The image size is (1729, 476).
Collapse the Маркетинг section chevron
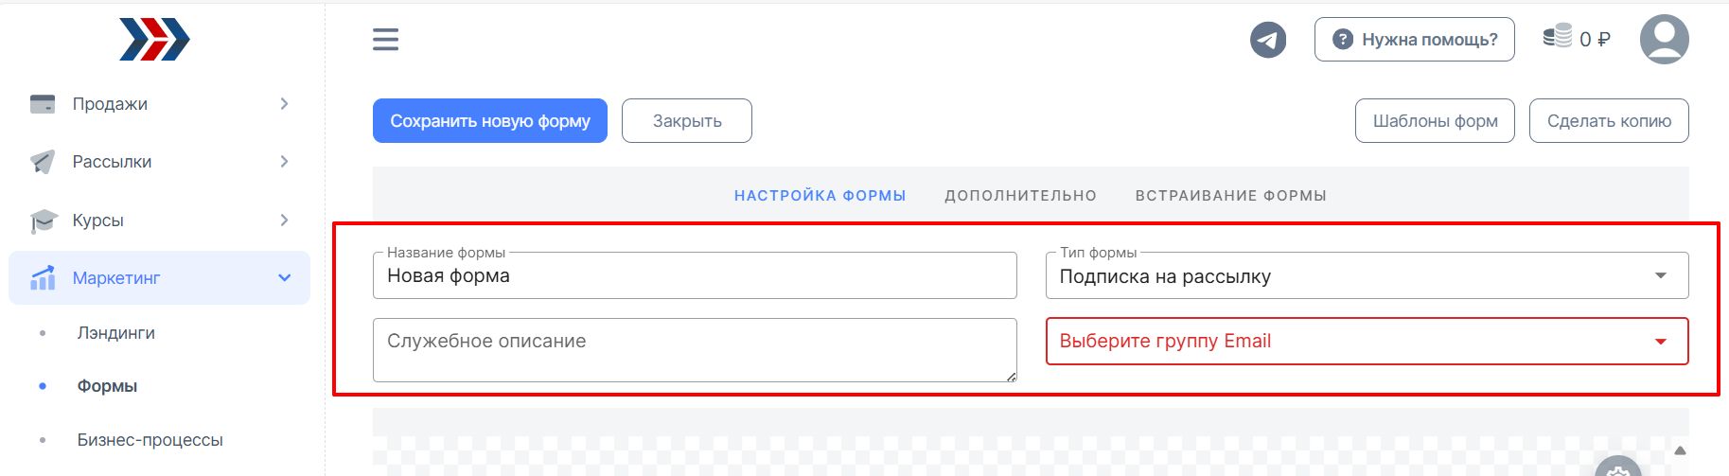pyautogui.click(x=284, y=277)
